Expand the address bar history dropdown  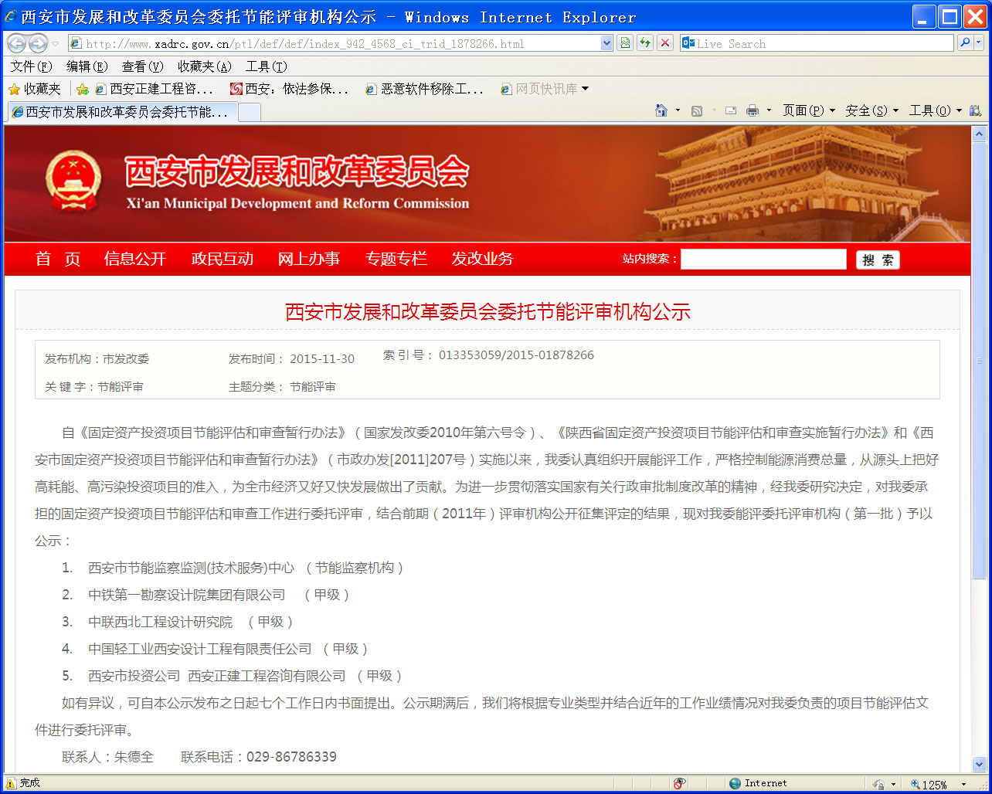click(x=606, y=43)
